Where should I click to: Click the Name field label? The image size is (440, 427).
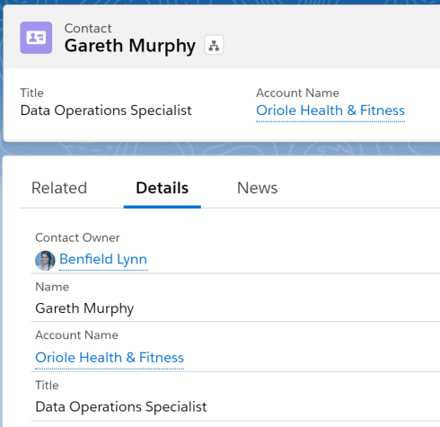52,287
